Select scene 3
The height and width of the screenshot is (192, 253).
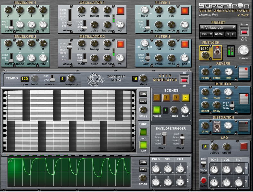click(176, 97)
